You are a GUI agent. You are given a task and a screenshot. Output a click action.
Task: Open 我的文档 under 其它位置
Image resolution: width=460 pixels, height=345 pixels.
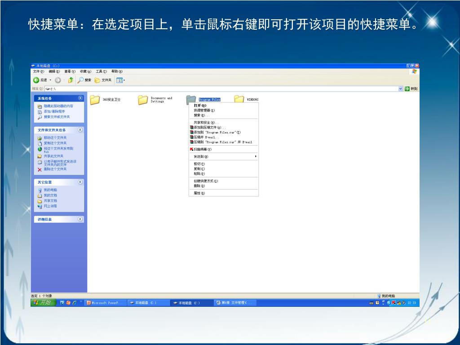click(47, 195)
